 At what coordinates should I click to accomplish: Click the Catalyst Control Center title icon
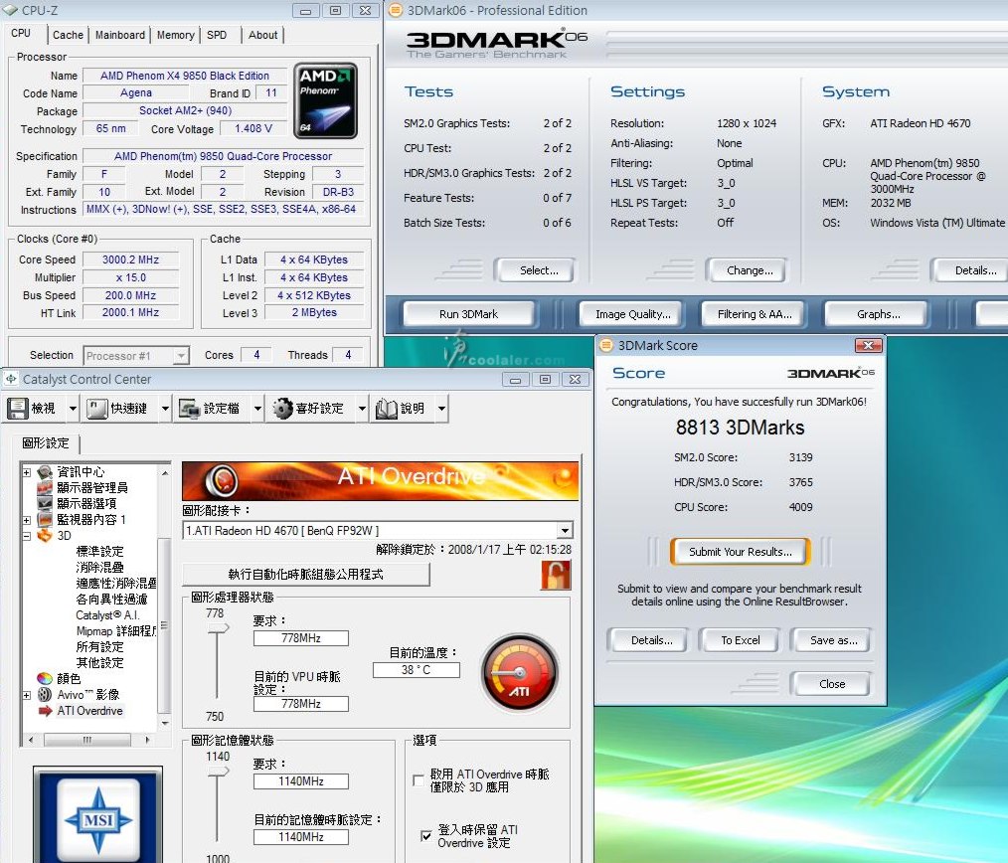(x=11, y=379)
